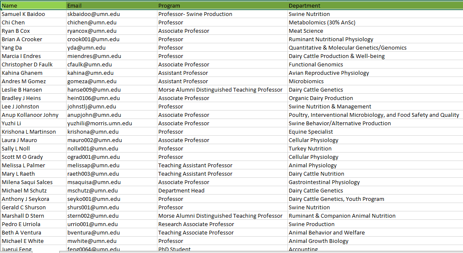
Task: Open skbaidoo@umn.edu email link
Action: [x=93, y=14]
